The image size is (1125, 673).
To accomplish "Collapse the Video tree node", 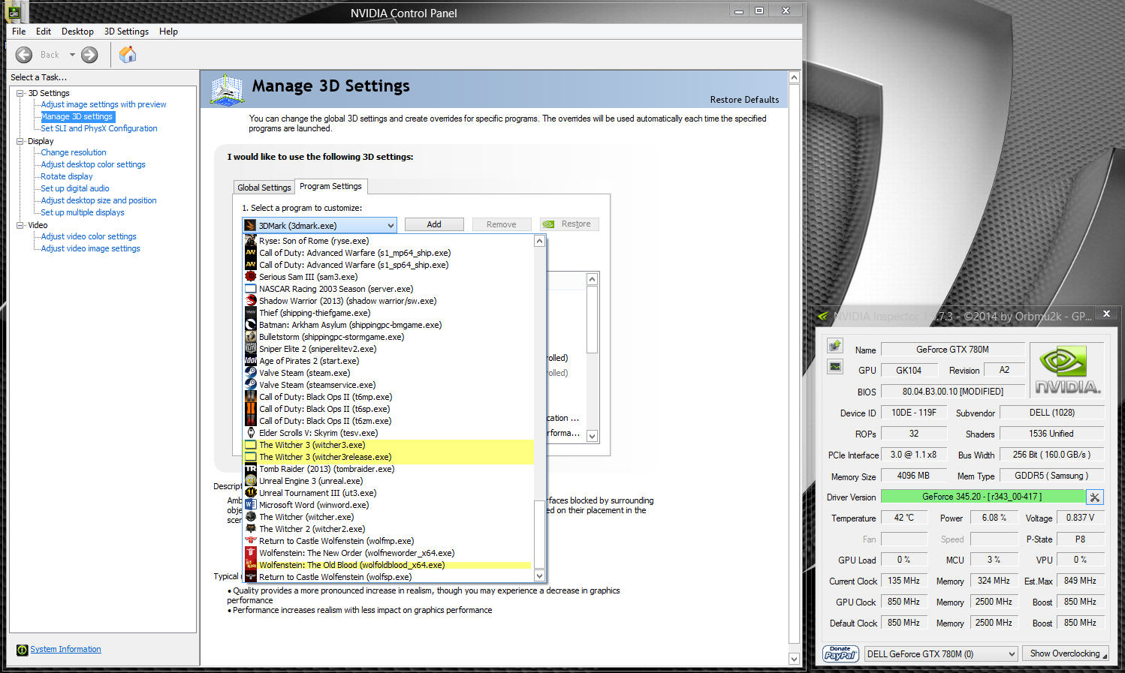I will [20, 225].
